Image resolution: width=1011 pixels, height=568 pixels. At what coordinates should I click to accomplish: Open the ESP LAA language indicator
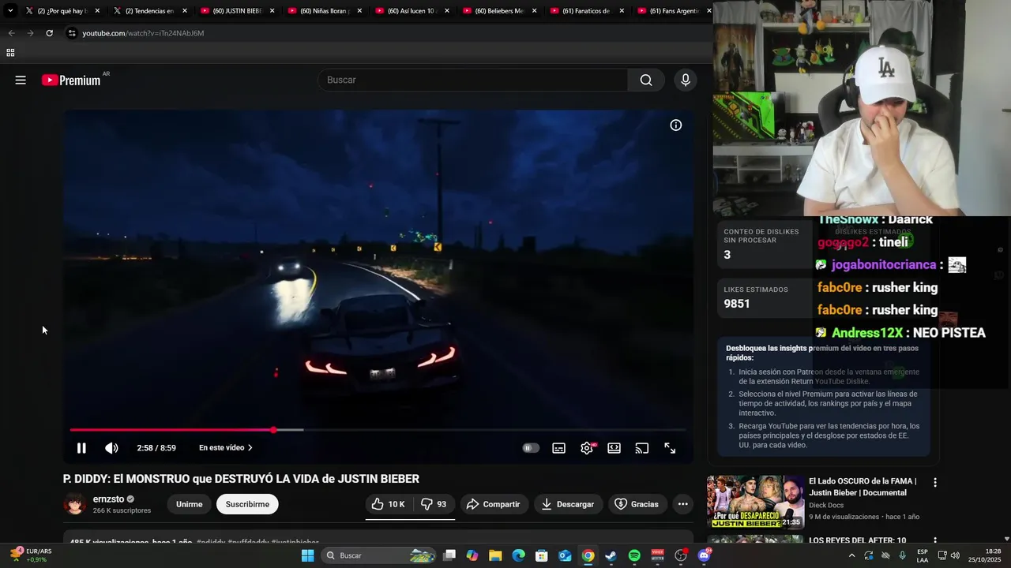[923, 555]
